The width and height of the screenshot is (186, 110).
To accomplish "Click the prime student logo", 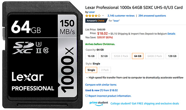I will tap(99, 103).
